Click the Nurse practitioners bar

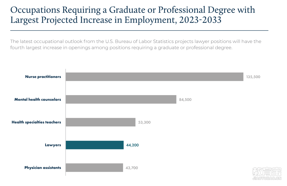[x=154, y=77]
